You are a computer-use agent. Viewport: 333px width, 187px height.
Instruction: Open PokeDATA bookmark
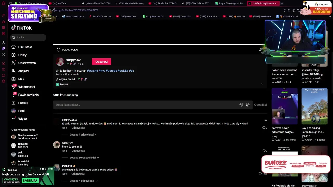click(x=101, y=16)
